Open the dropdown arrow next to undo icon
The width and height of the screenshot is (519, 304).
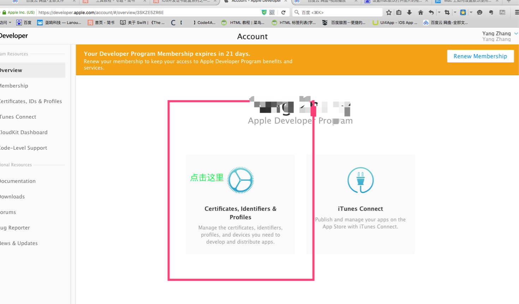click(x=439, y=12)
